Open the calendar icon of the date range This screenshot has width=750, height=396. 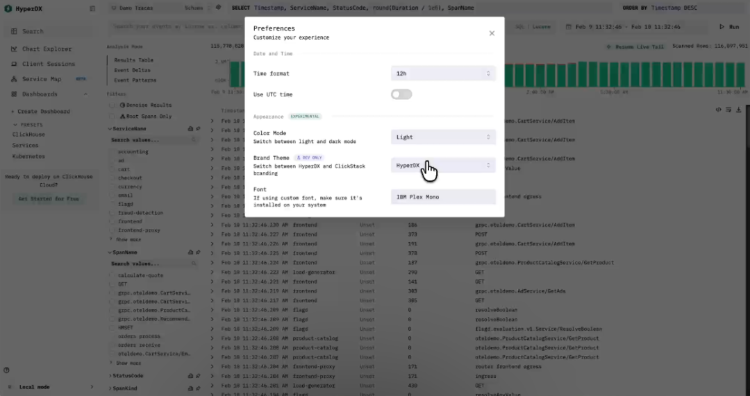click(x=568, y=27)
